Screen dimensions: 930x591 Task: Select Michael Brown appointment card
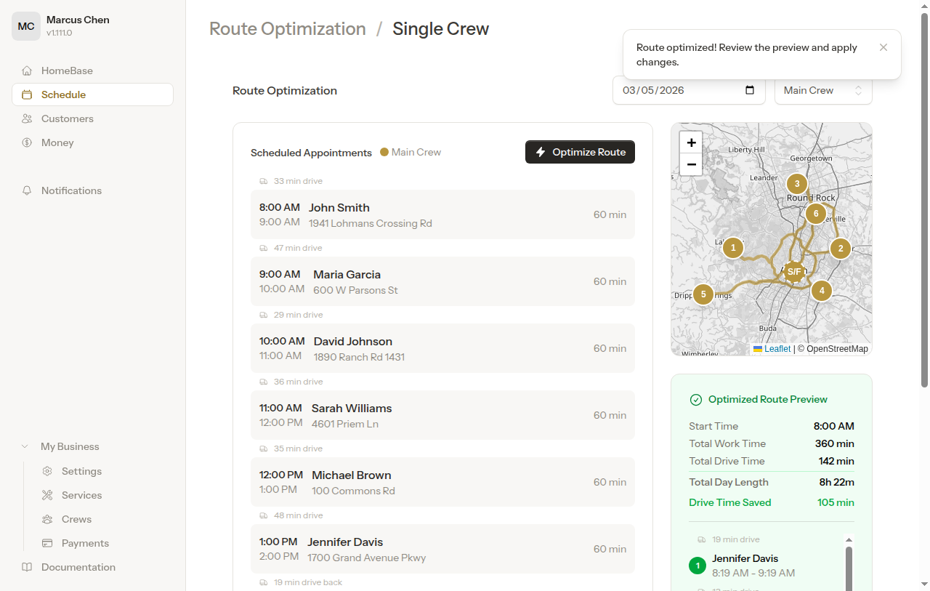pos(442,482)
